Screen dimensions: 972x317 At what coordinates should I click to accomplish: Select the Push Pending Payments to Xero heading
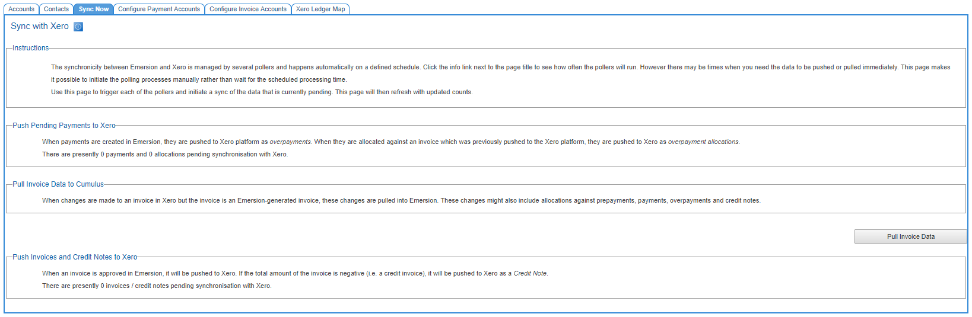click(x=64, y=126)
